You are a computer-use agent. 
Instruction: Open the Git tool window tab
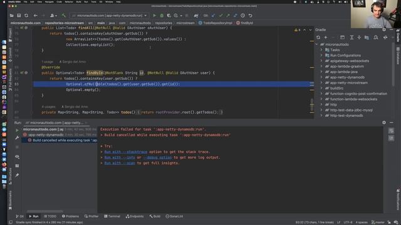19,216
